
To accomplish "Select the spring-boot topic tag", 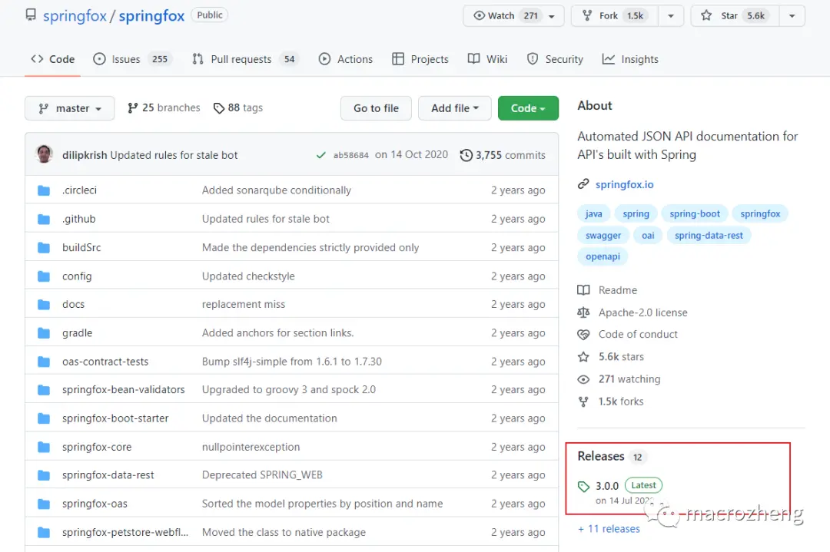I will (695, 214).
